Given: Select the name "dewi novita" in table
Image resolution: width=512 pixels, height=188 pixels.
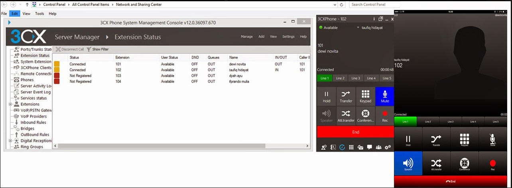Looking at the screenshot, I should 238,64.
